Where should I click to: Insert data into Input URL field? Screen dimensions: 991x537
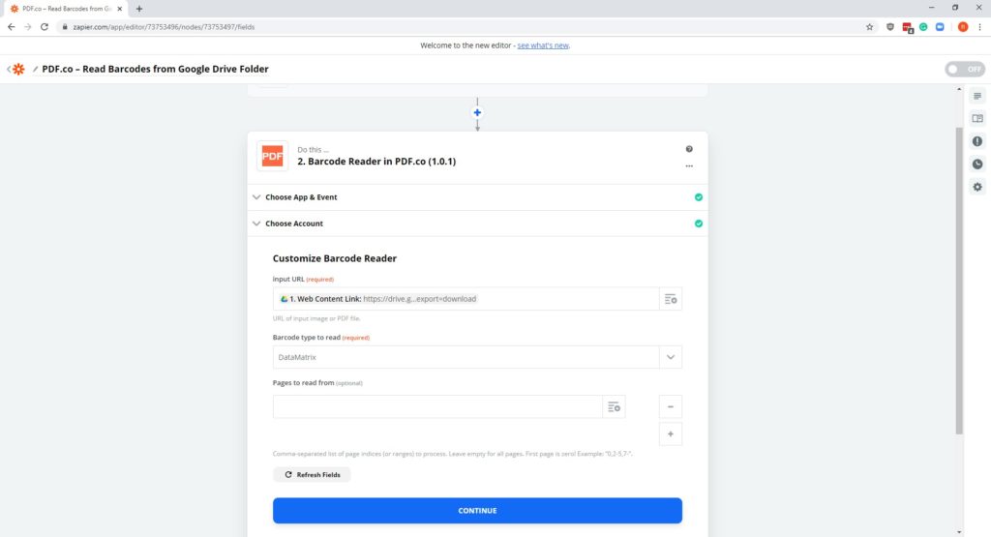(671, 299)
